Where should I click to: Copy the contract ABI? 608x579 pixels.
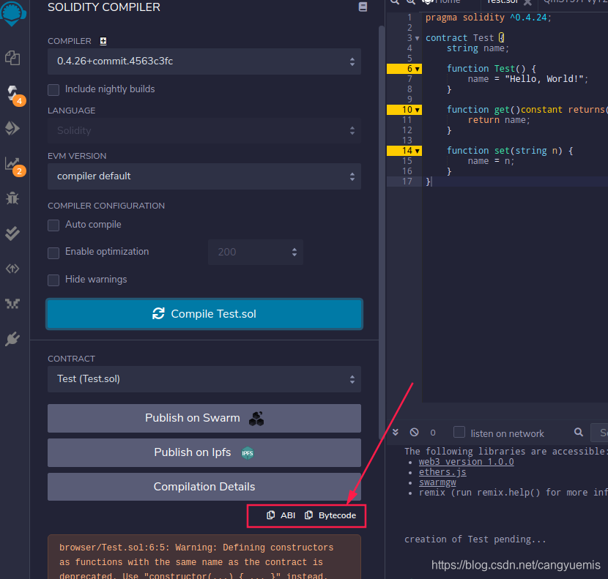coord(281,515)
